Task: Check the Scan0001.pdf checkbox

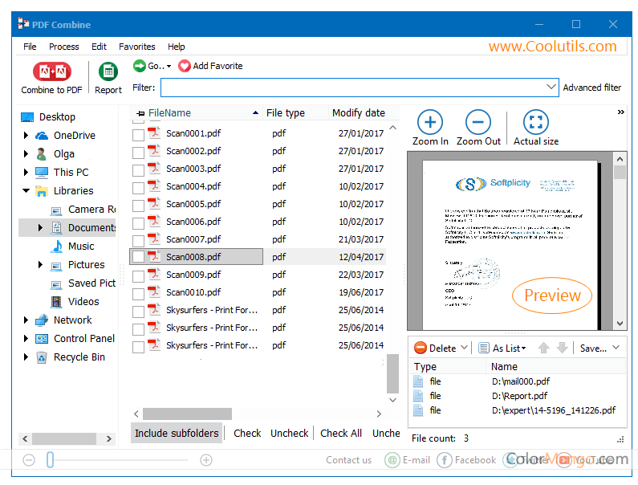Action: (x=138, y=134)
